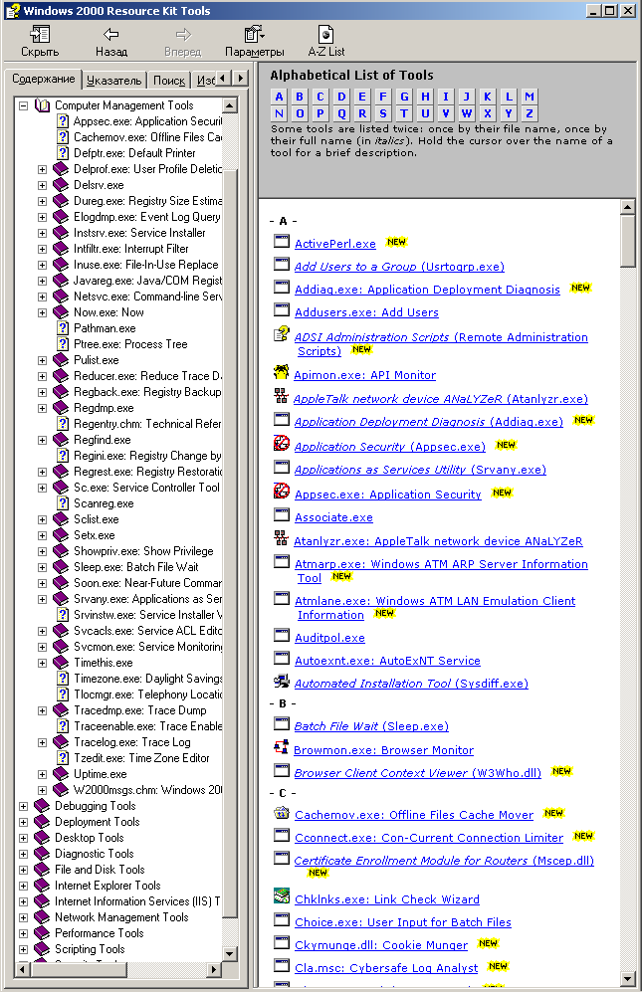Screen dimensions: 642x993
Task: Click the Appsec.exe help page icon
Action: [62, 121]
